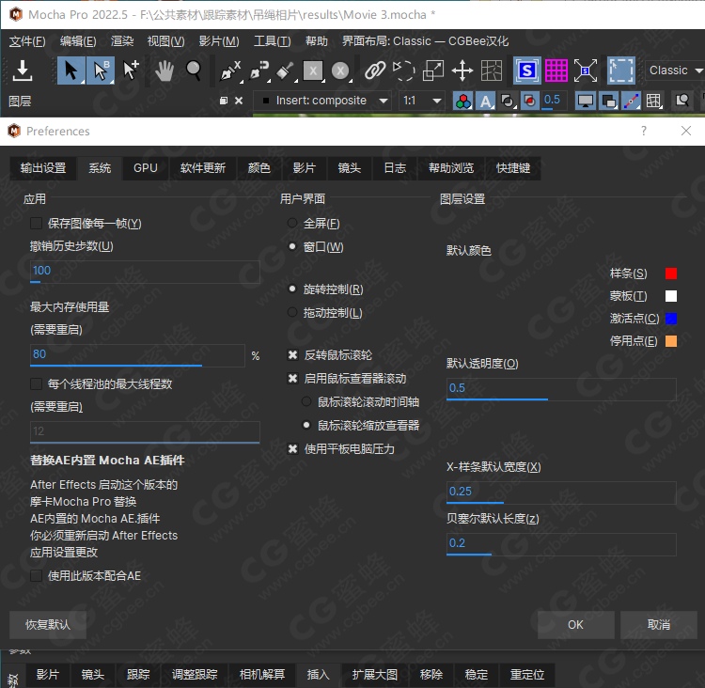Click the Preferences help question mark
705x688 pixels.
(644, 131)
